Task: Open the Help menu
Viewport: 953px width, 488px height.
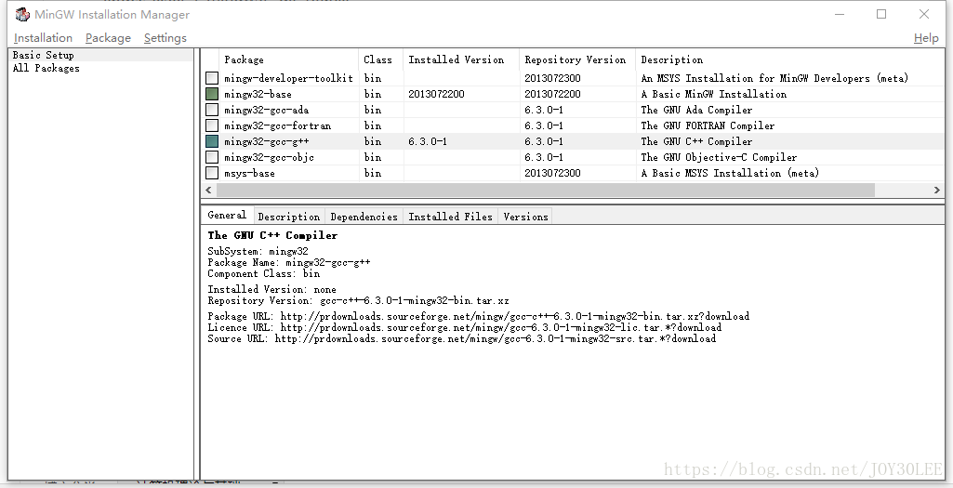Action: point(926,38)
